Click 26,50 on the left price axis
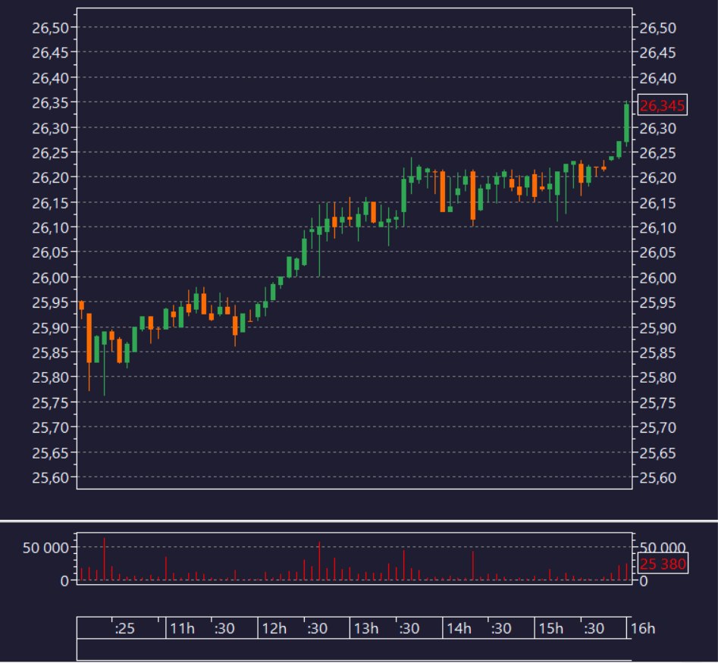Screen dimensions: 718x663 point(50,28)
